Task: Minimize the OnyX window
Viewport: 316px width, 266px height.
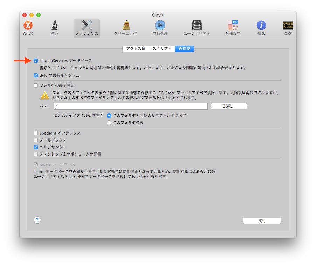Action: (32, 15)
